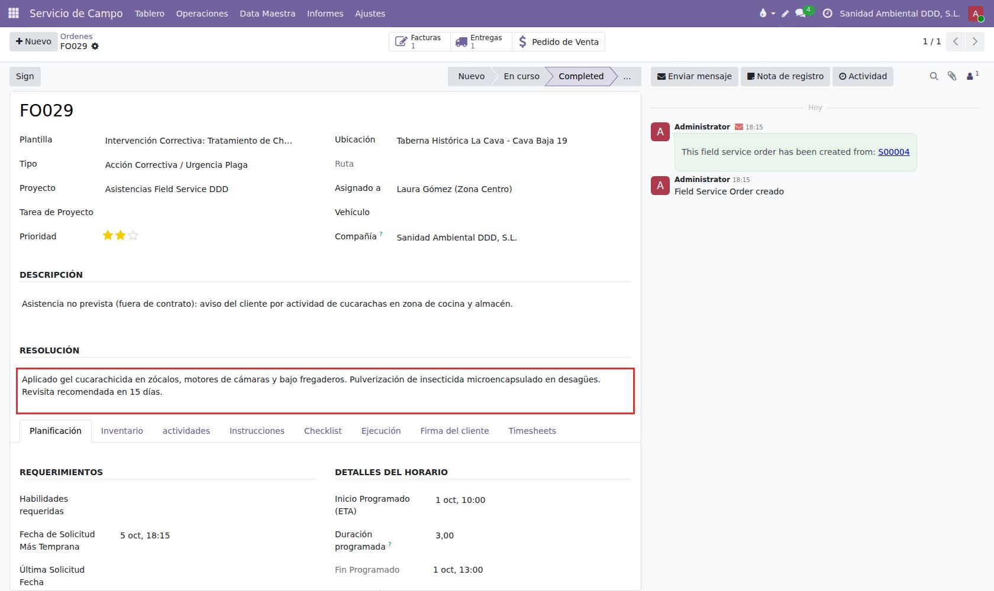Viewport: 994px width, 591px height.
Task: Open the clock activities icon in top bar
Action: click(827, 13)
